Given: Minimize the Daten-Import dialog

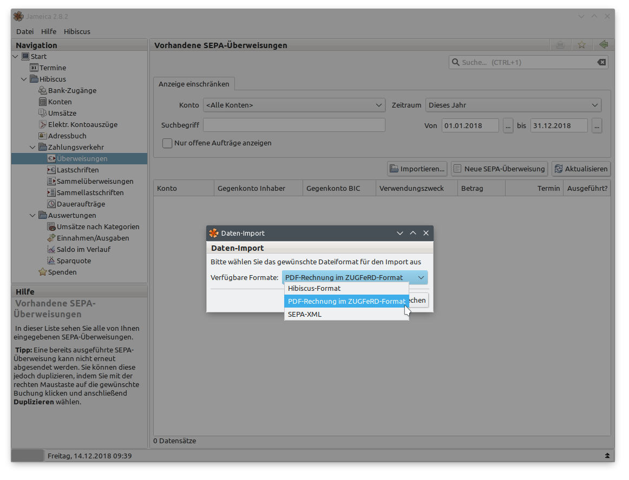Looking at the screenshot, I should point(400,233).
